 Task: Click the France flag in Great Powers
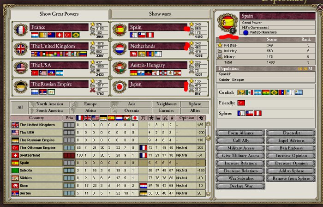pos(20,30)
